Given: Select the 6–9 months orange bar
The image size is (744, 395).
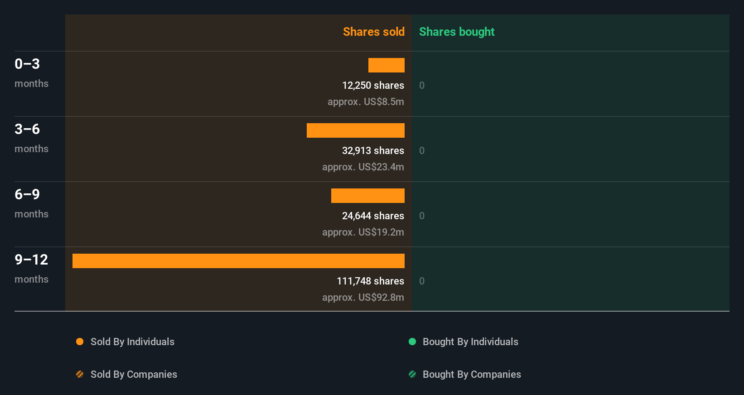Looking at the screenshot, I should point(368,196).
